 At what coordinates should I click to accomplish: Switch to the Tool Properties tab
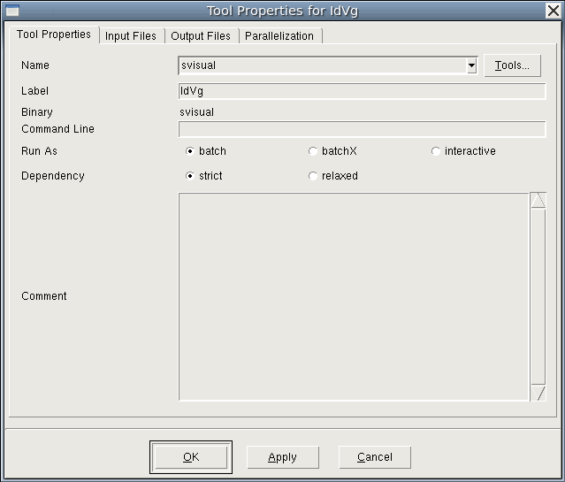pos(54,34)
